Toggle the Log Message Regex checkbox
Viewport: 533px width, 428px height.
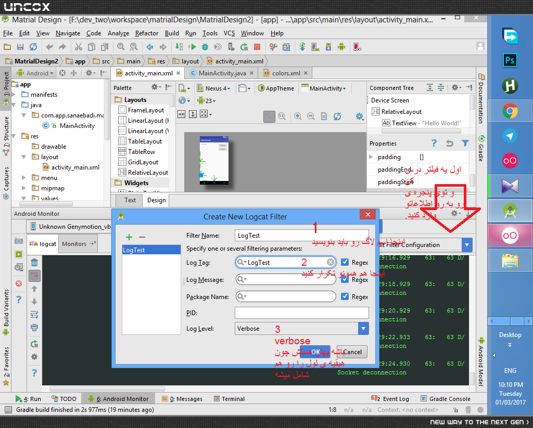pyautogui.click(x=345, y=279)
